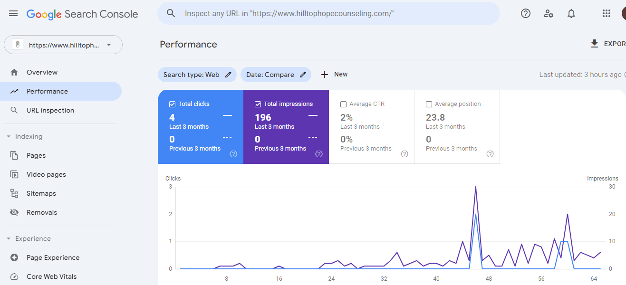Click the Date: Compare filter chip

pyautogui.click(x=276, y=75)
